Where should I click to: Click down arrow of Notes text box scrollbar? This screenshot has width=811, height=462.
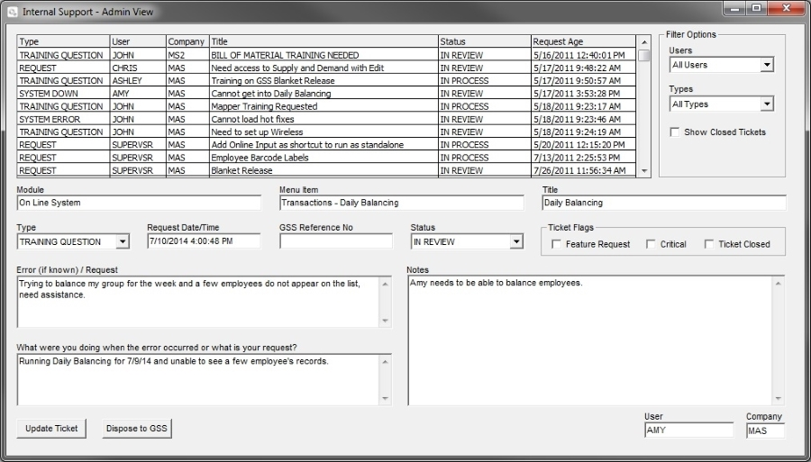778,398
